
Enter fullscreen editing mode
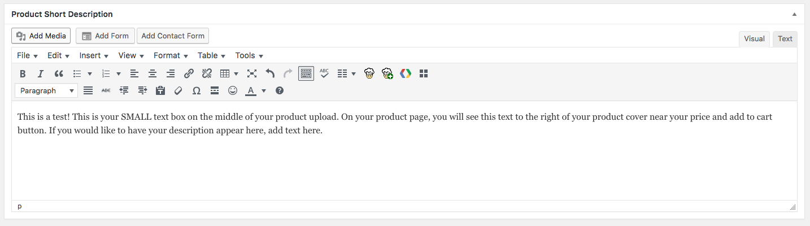click(x=252, y=73)
